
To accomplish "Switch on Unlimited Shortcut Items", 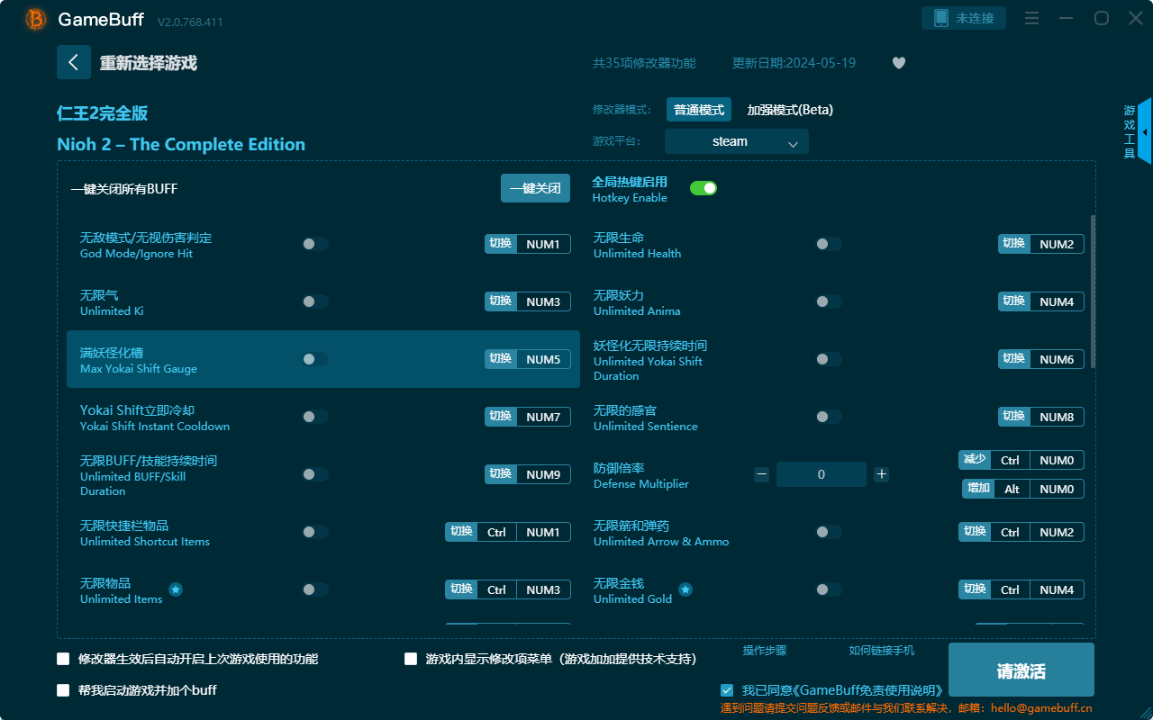I will [315, 532].
